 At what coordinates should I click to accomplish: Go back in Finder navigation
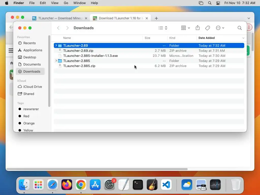[x=58, y=28]
